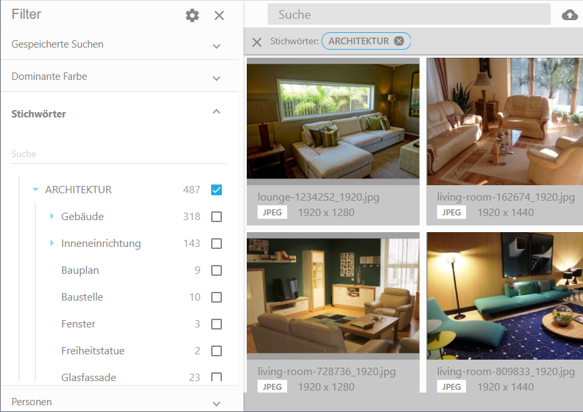
Task: Open living-room-728736_1920.jpg thumbnail
Action: pyautogui.click(x=333, y=296)
